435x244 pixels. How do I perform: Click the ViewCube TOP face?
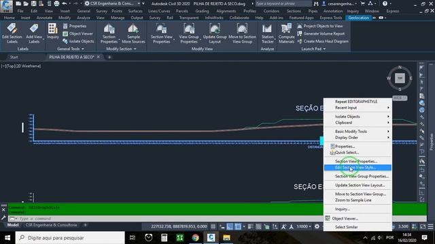[400, 79]
